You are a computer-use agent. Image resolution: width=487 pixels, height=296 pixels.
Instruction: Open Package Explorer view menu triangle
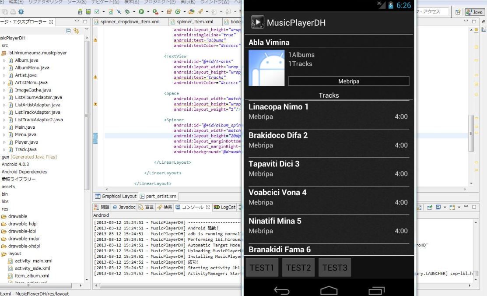(x=86, y=29)
